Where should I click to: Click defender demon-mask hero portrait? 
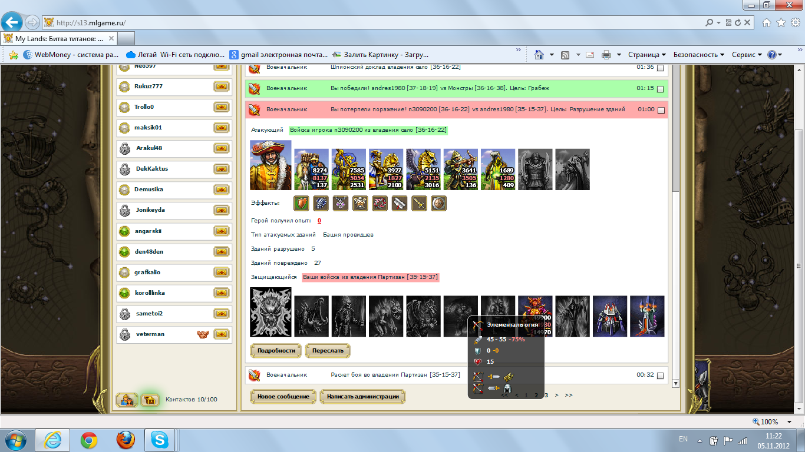coord(270,313)
